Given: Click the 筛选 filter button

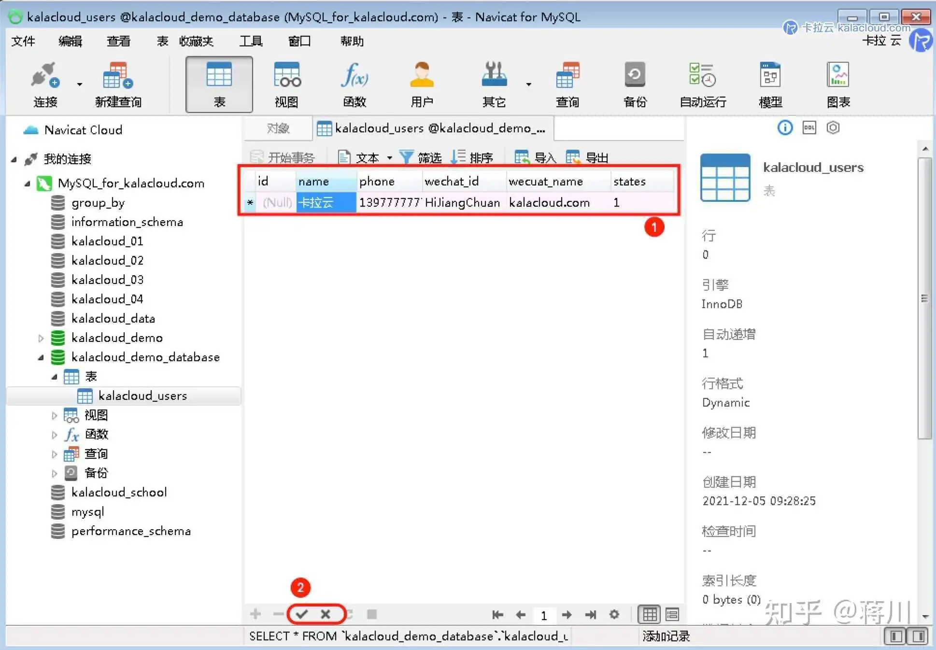Looking at the screenshot, I should coord(421,157).
